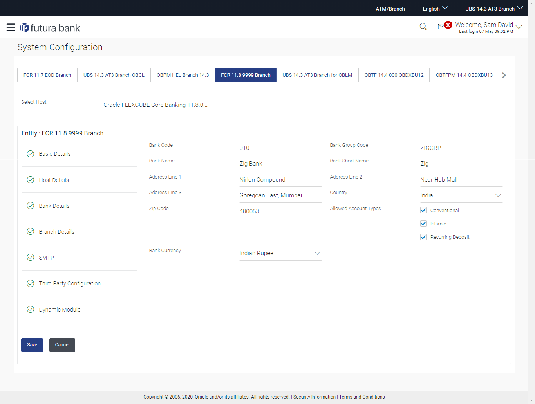Switch to OBTF 14.4 000 OBDXBU12 tab
Viewport: 535px width, 404px height.
coord(394,75)
